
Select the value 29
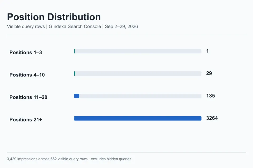(x=209, y=73)
